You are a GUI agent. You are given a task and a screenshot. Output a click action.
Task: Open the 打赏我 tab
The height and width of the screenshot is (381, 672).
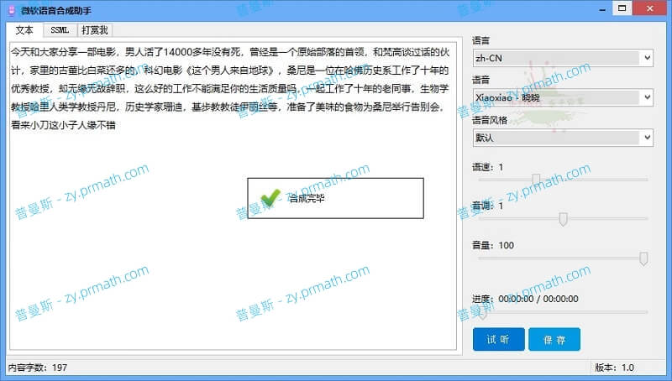[x=95, y=30]
